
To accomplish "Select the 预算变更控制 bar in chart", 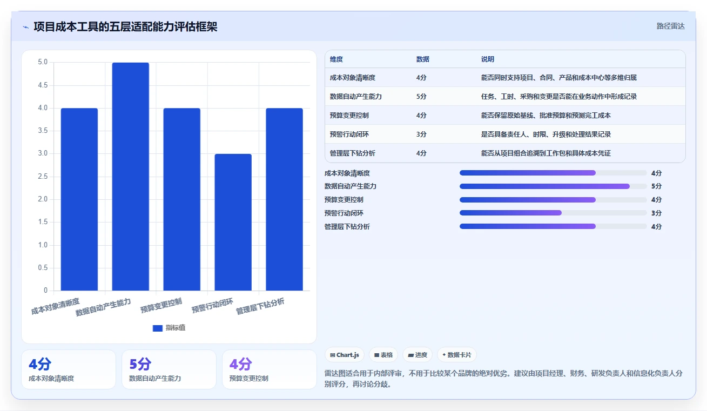I will (182, 199).
